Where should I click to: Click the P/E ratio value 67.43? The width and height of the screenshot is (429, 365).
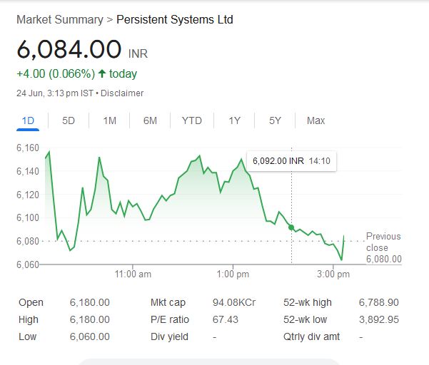click(x=225, y=319)
